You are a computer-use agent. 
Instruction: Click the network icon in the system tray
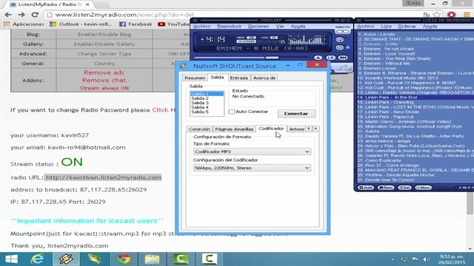404,259
